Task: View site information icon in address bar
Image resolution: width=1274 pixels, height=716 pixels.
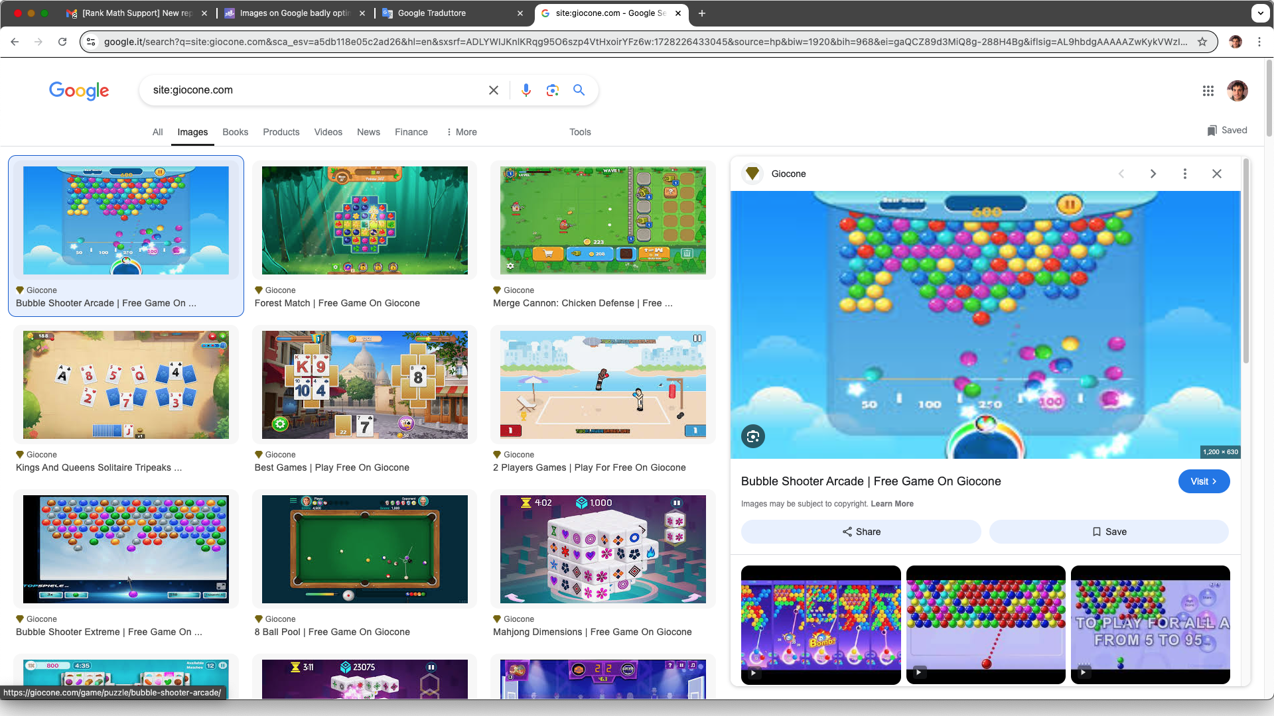Action: pos(92,42)
